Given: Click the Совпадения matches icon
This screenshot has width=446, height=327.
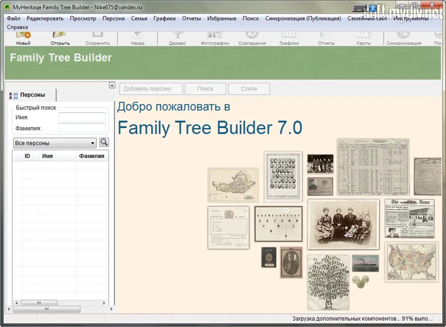Looking at the screenshot, I should (252, 38).
